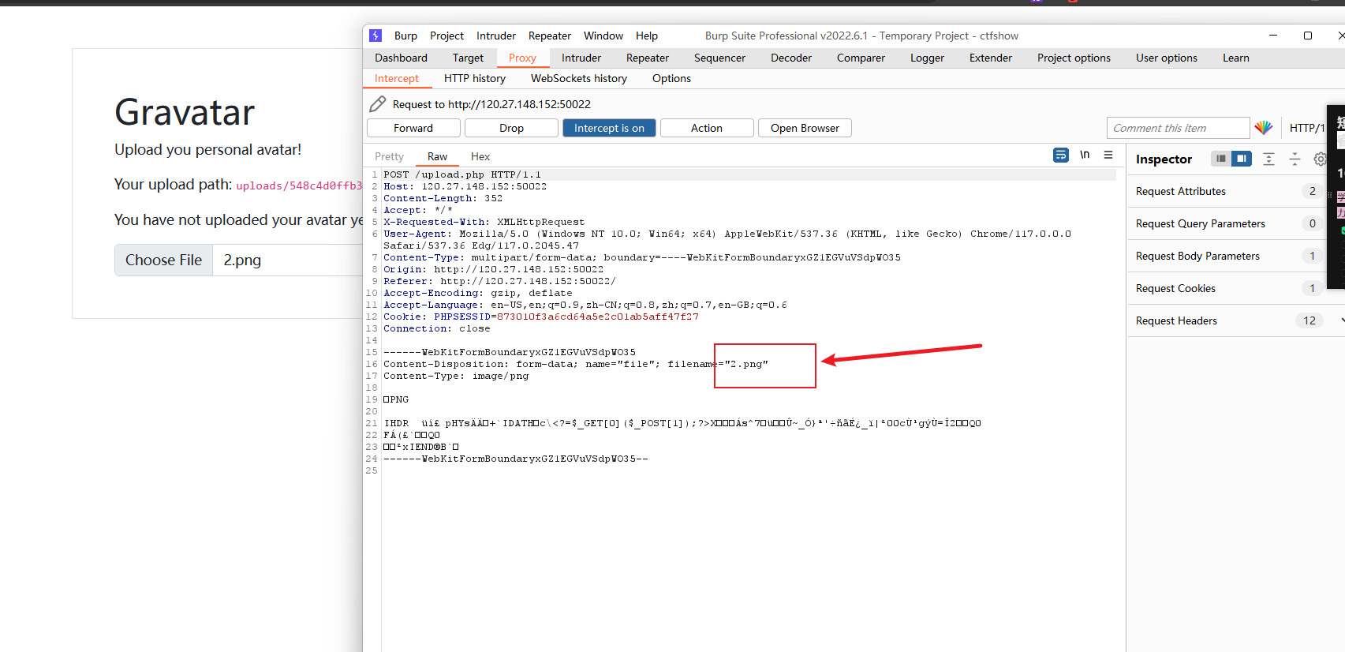Open the editor hamburger options menu
Screen dimensions: 1345x652
[x=1108, y=155]
